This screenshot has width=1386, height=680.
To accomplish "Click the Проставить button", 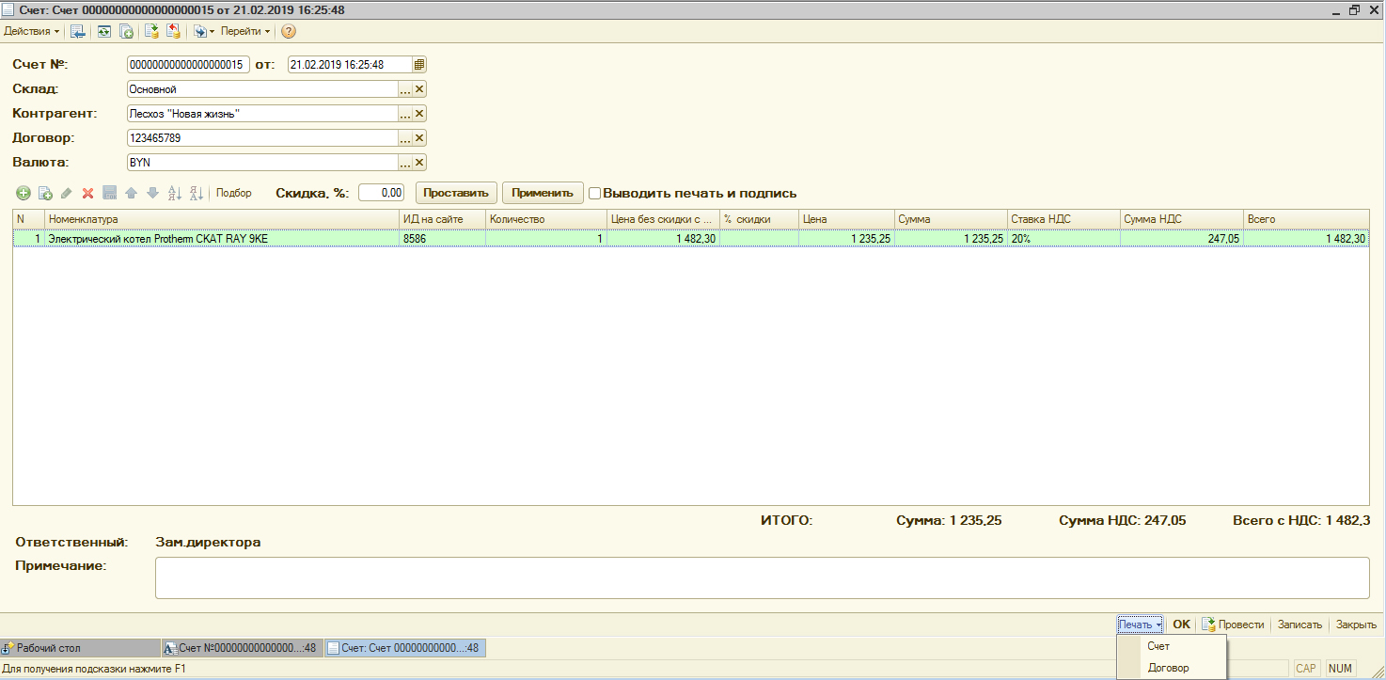I will pyautogui.click(x=456, y=193).
